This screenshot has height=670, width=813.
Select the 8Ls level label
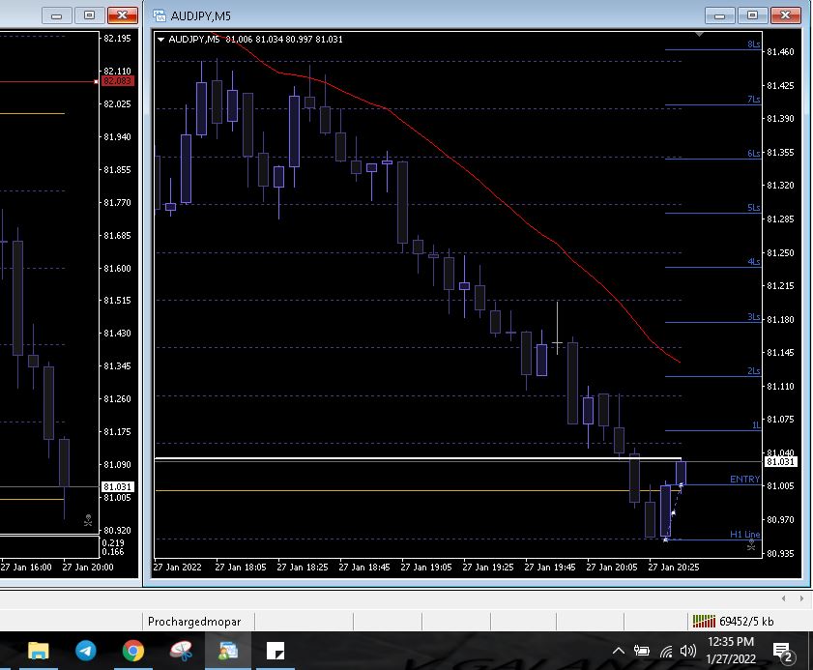click(754, 44)
